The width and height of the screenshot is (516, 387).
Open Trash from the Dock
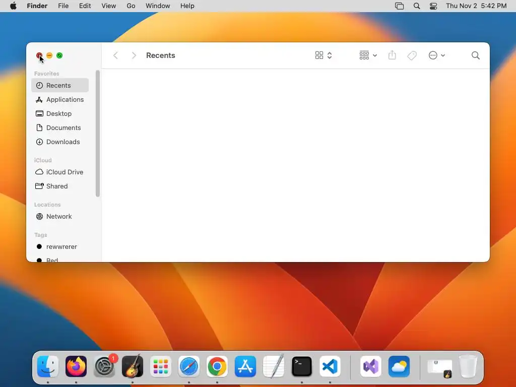pos(468,366)
